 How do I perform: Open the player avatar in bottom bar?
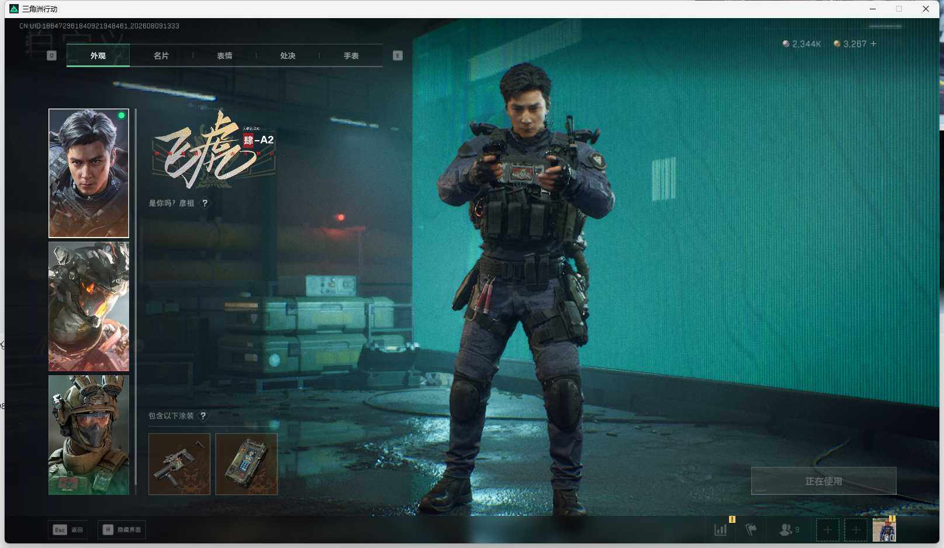[884, 530]
